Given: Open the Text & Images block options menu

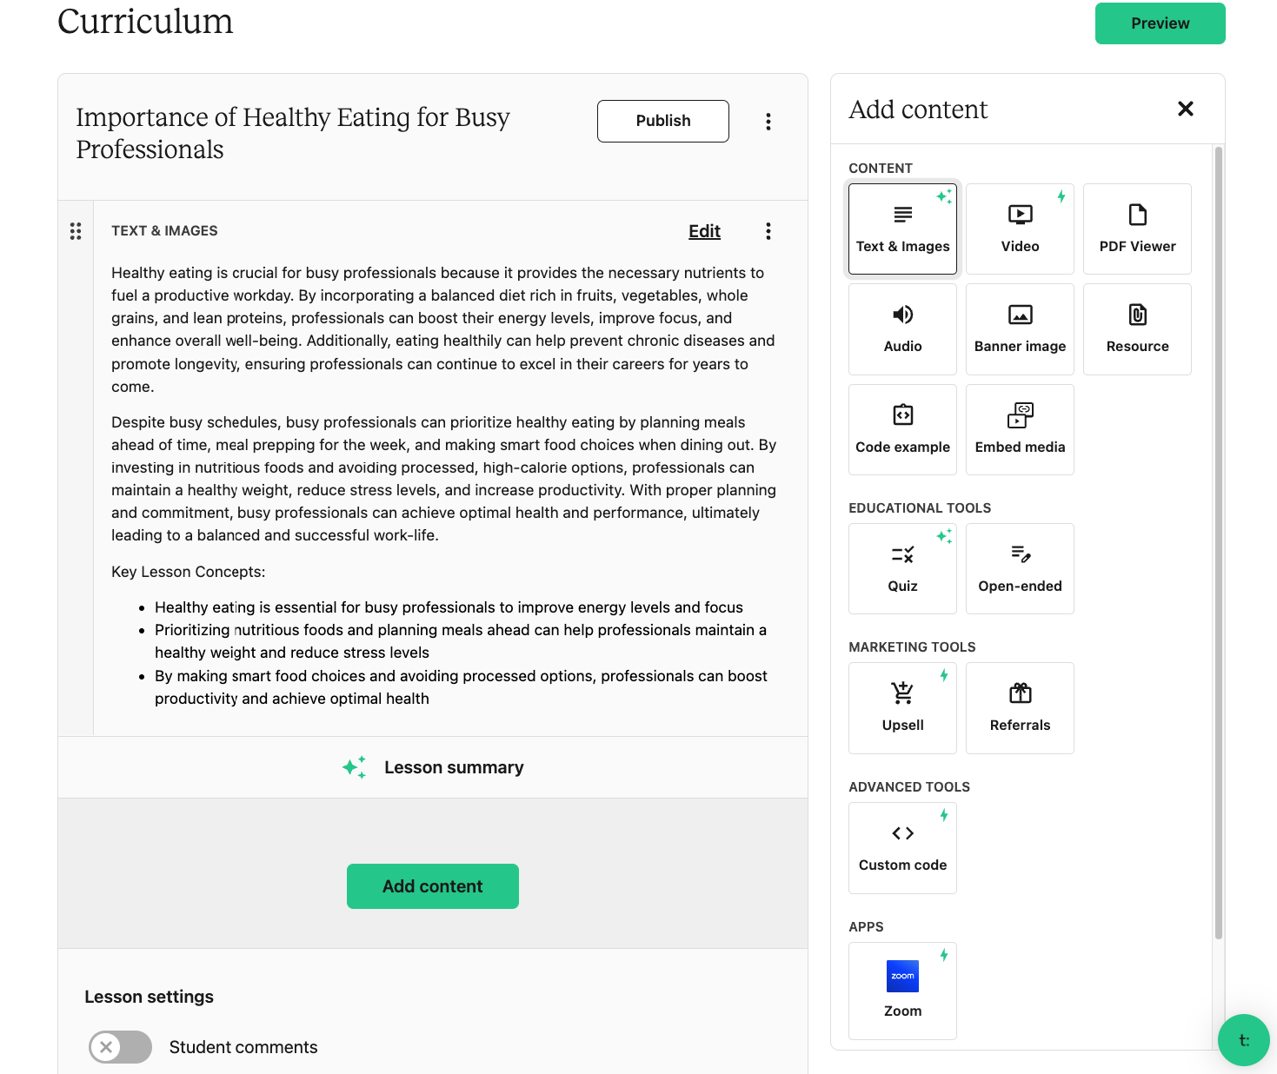Looking at the screenshot, I should pos(768,231).
